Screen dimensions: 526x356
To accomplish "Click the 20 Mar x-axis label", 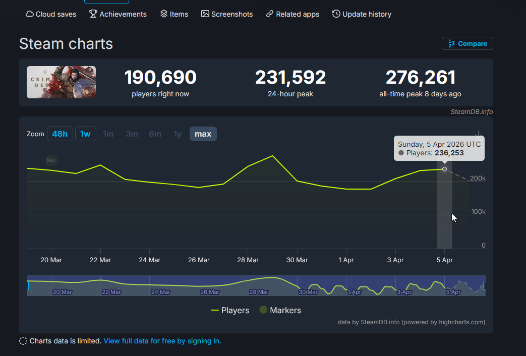I will point(51,260).
